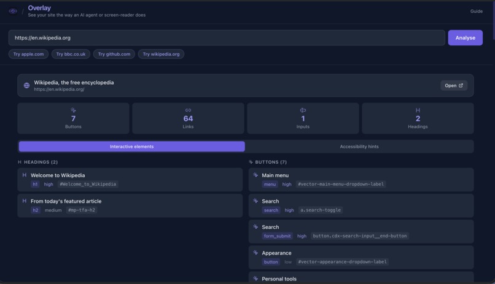
Task: Click the low priority label under Appearance
Action: 288,262
